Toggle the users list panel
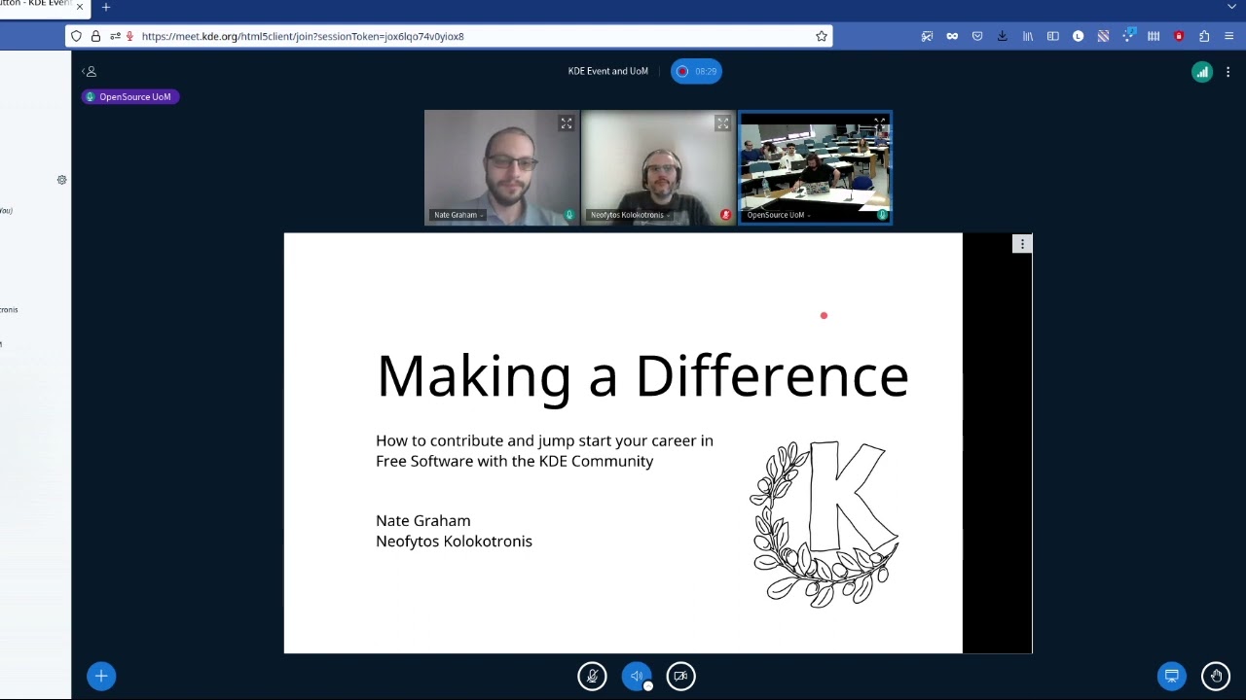The image size is (1246, 700). click(89, 71)
